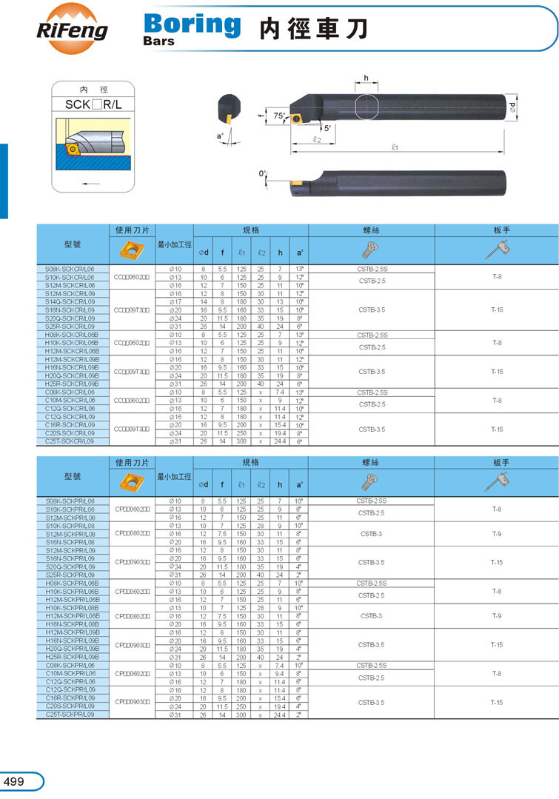Image resolution: width=559 pixels, height=799 pixels.
Task: Select the S08K-SCKPR/L06 model row
Action: coord(70,501)
